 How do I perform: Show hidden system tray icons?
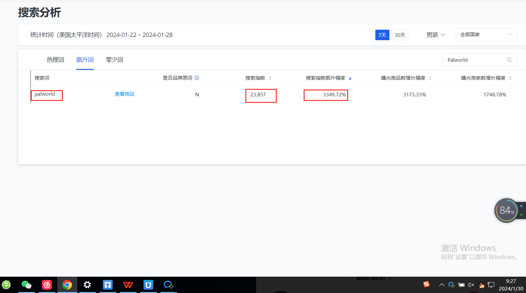click(x=441, y=285)
